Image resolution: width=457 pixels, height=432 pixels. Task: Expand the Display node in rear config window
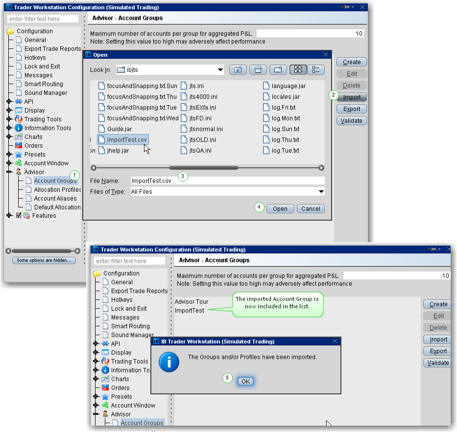click(x=9, y=111)
